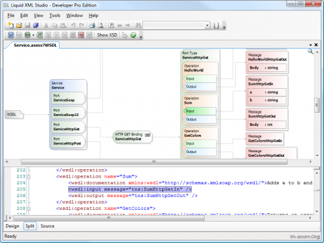Screen dimensions: 324x243
Task: Open the document tab list dropdown
Action: click(x=310, y=45)
